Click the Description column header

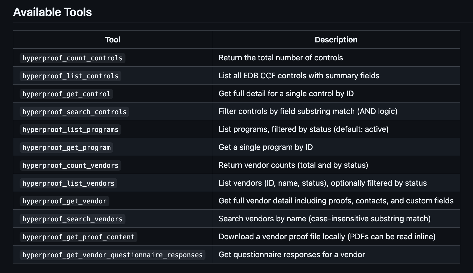pos(336,40)
